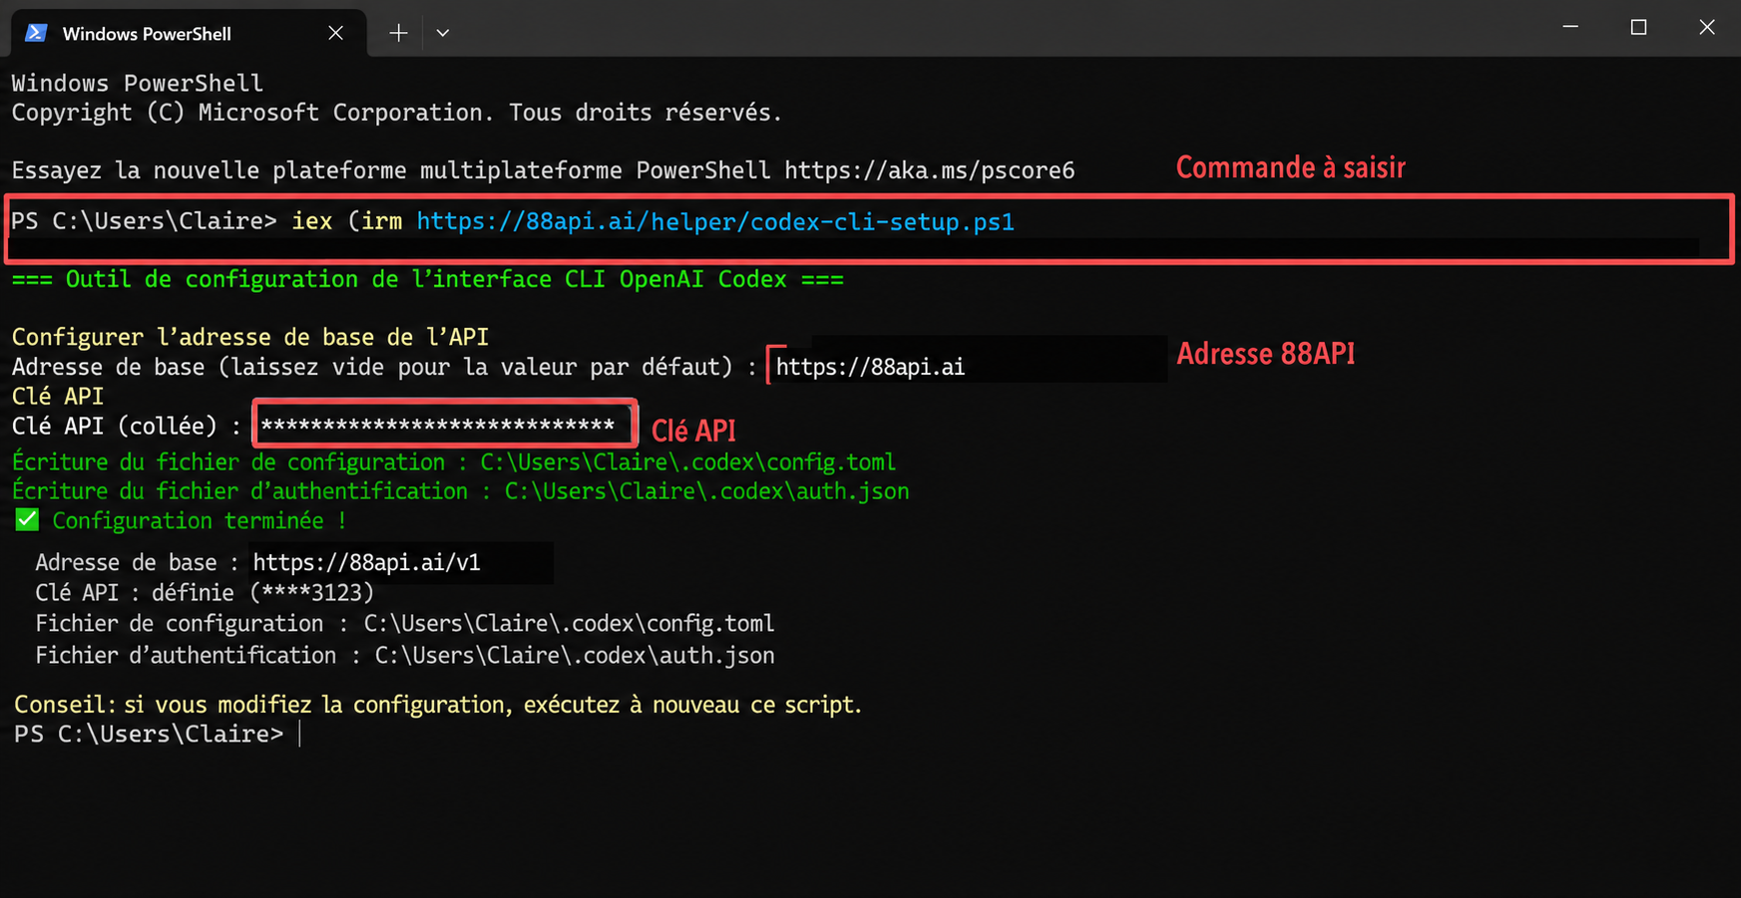This screenshot has height=898, width=1741.
Task: Expand the new tab profile dropdown
Action: pos(443,33)
